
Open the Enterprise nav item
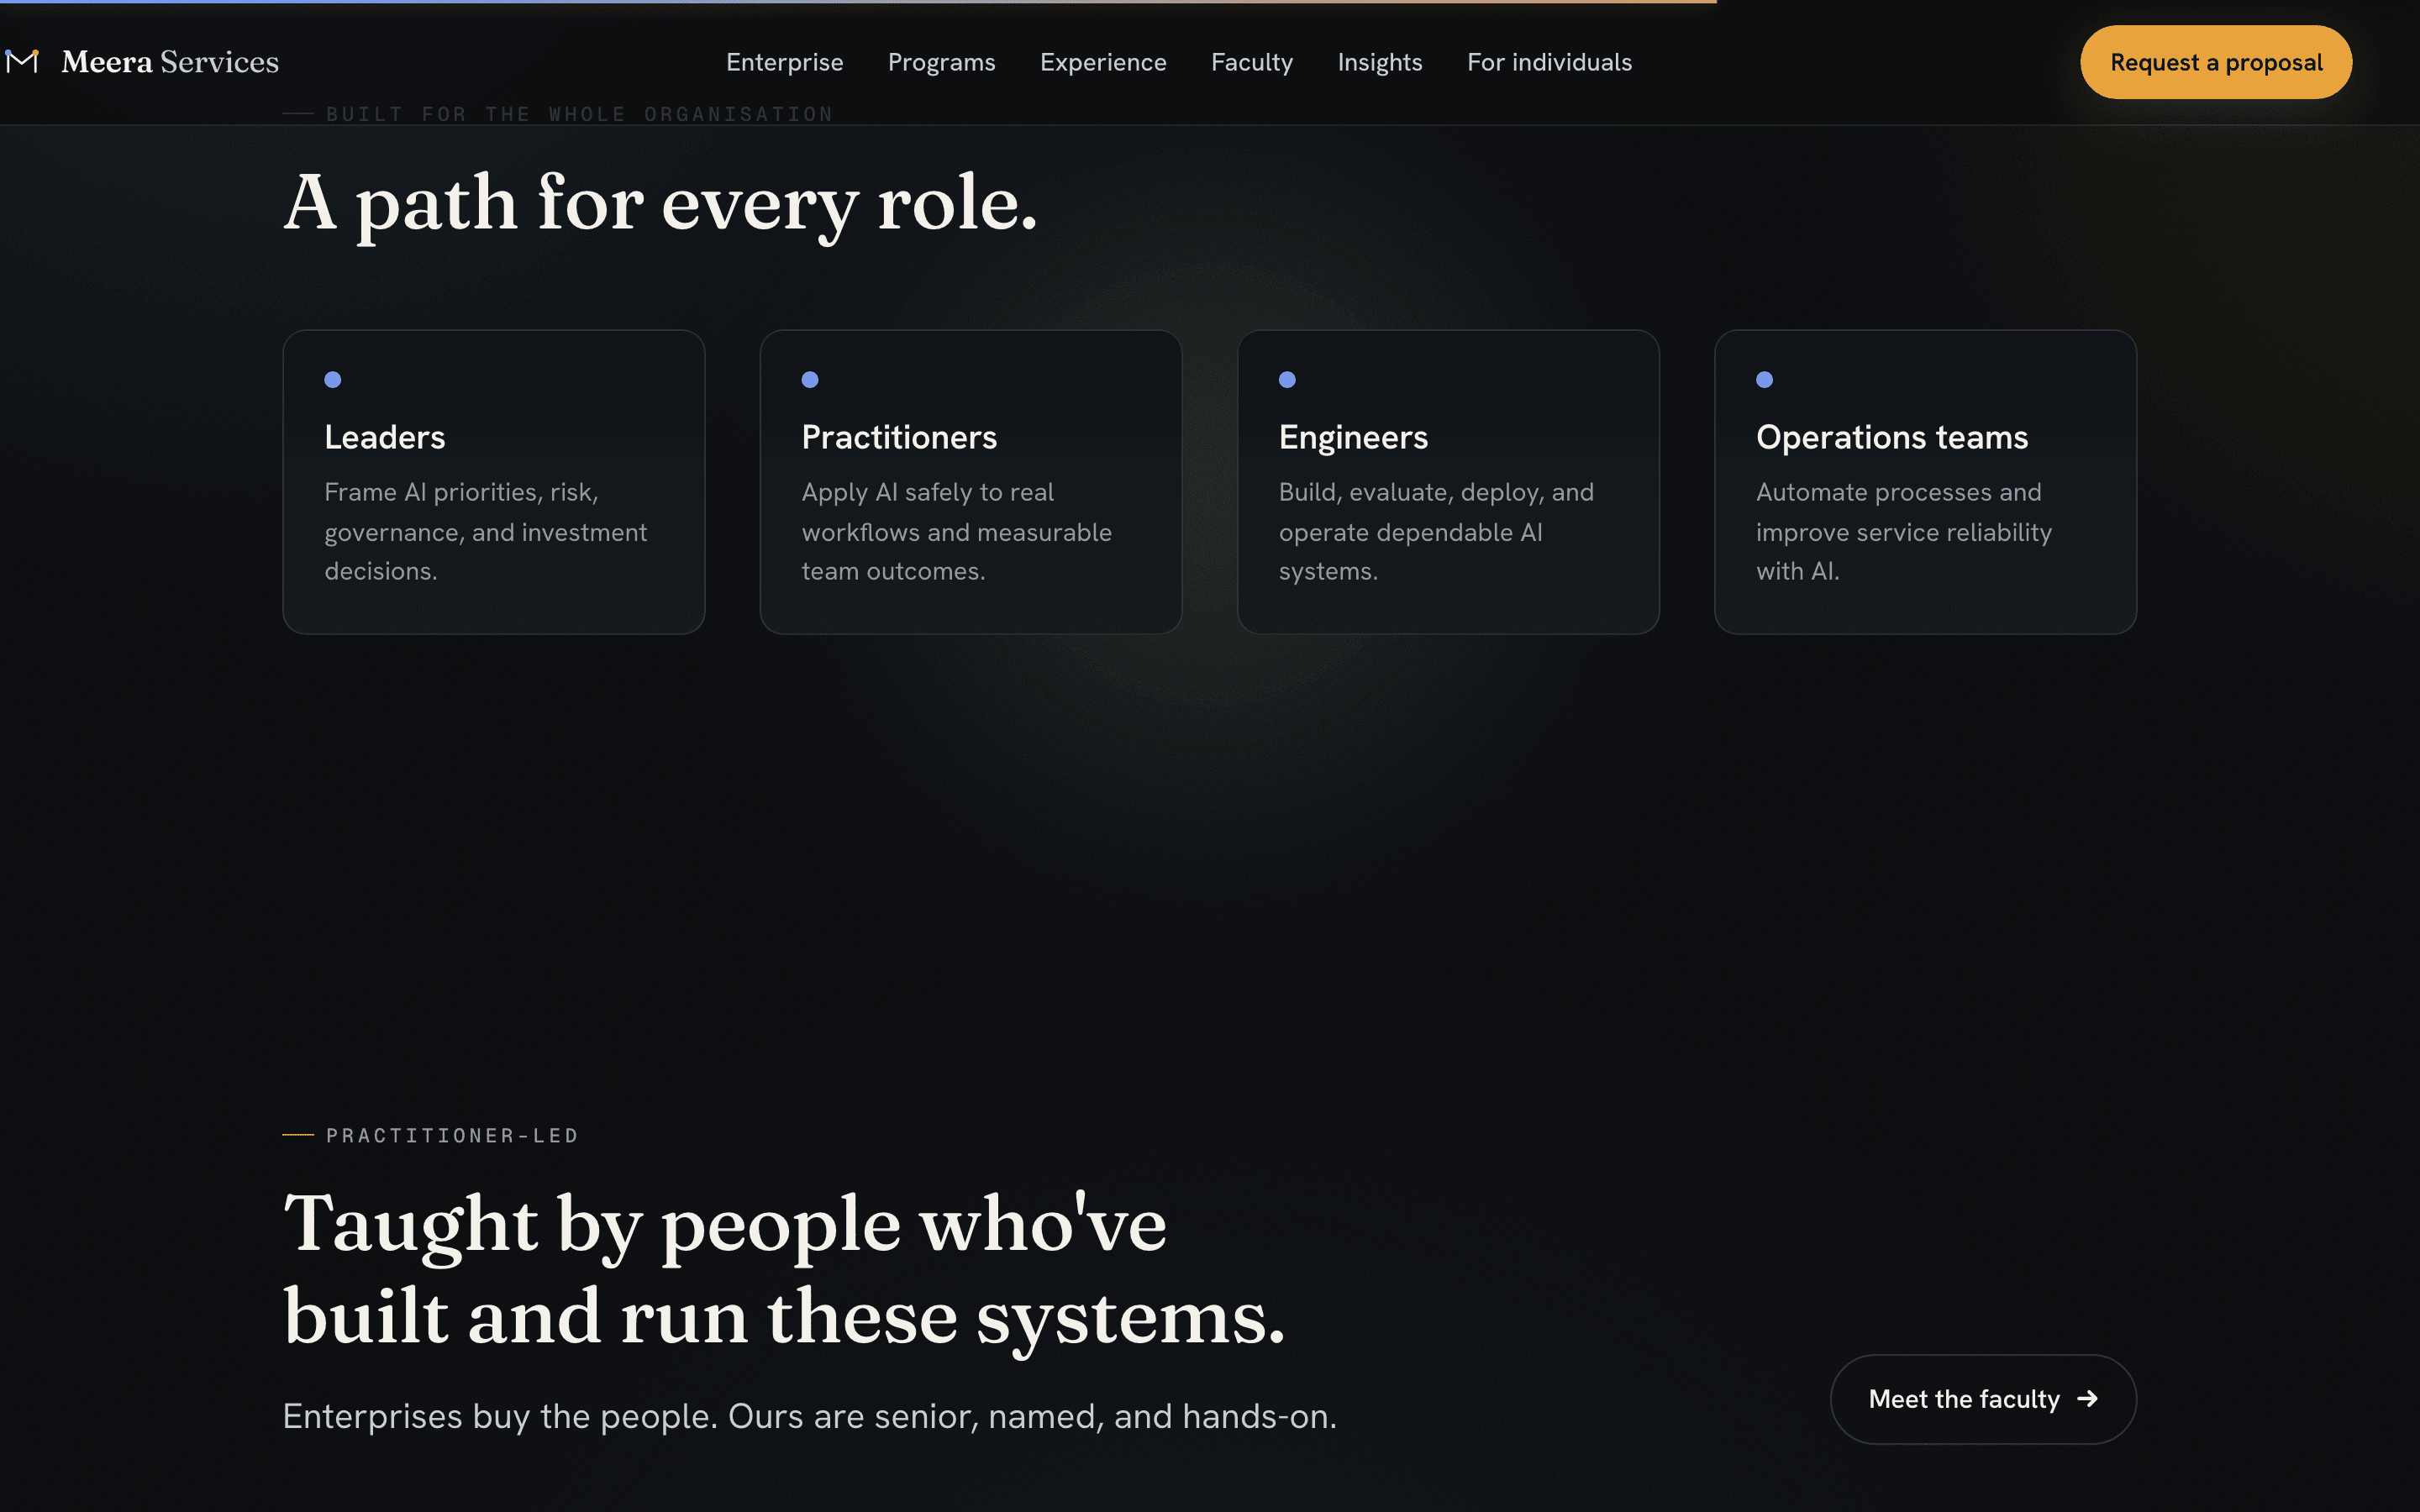click(784, 62)
